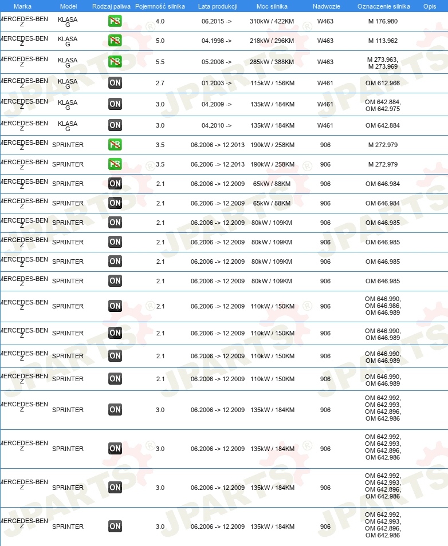This screenshot has height=546, width=448.
Task: Select the 4.0 engine capacity cell
Action: (x=160, y=21)
